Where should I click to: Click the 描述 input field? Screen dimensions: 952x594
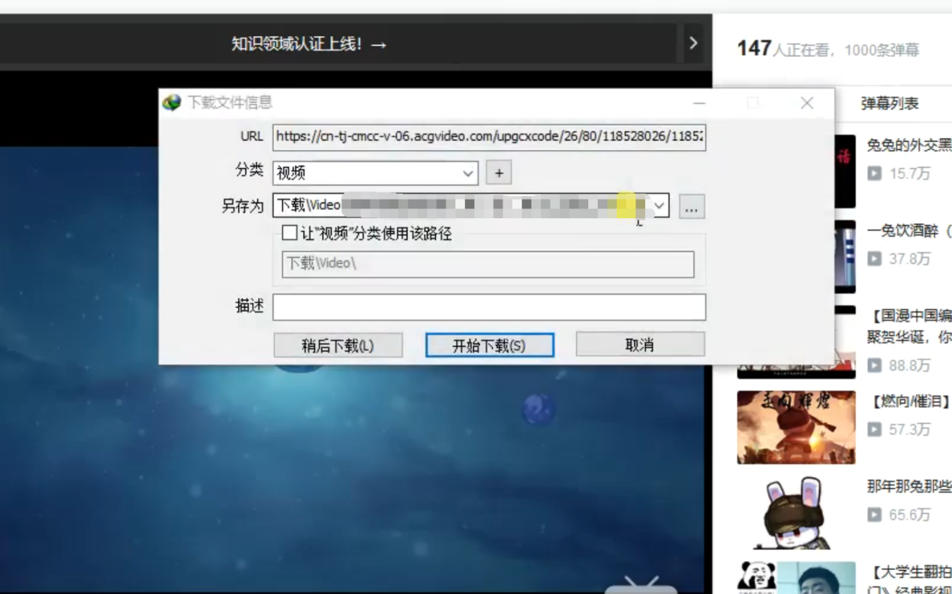point(489,307)
